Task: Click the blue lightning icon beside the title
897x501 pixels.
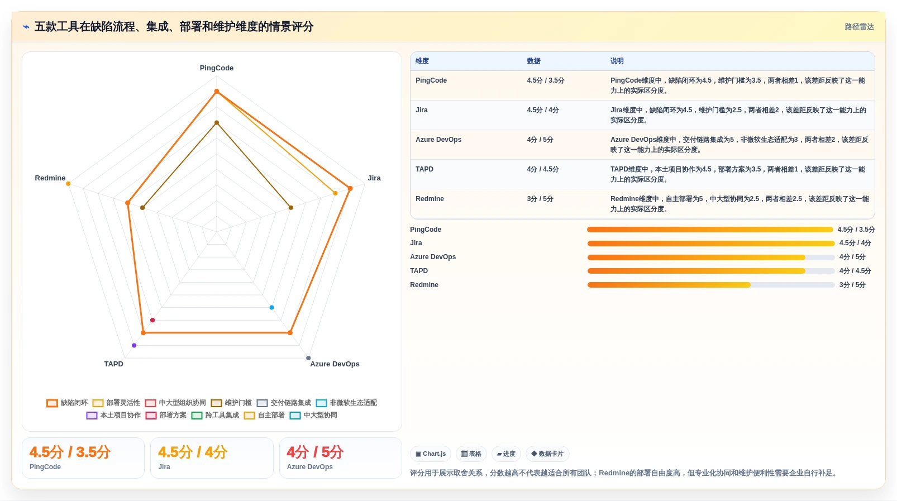Action: click(26, 27)
